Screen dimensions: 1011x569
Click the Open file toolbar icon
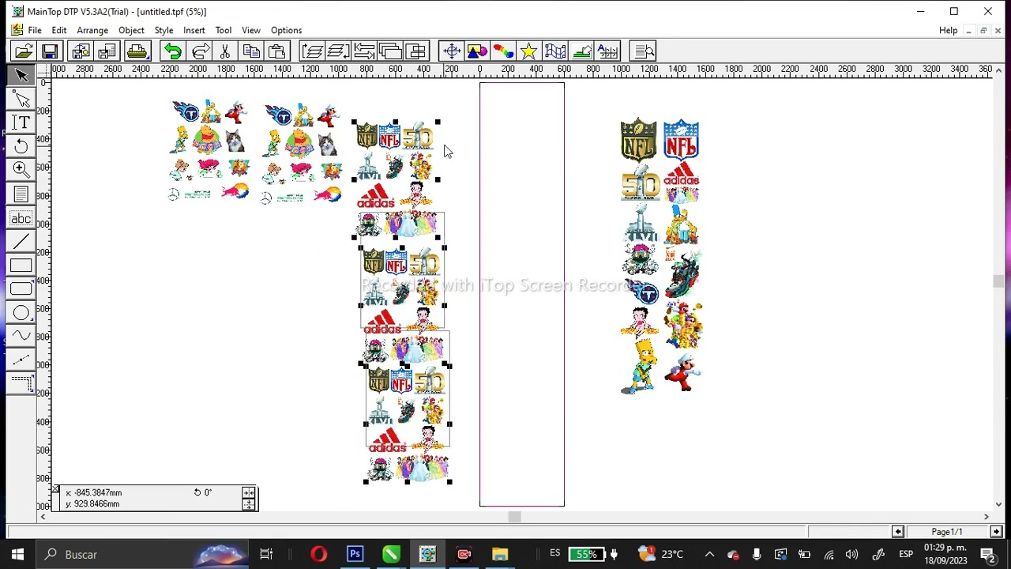coord(24,52)
